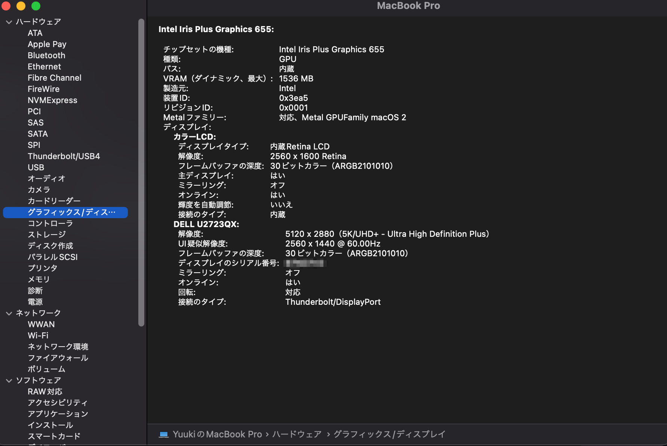
Task: Collapse the ハードウェア section chevron
Action: [x=9, y=22]
